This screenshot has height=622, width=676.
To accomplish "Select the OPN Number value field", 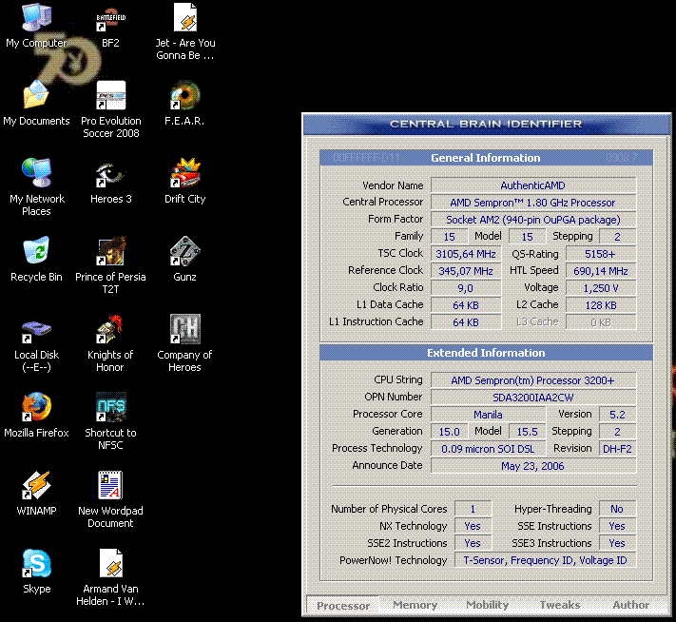I will [532, 398].
